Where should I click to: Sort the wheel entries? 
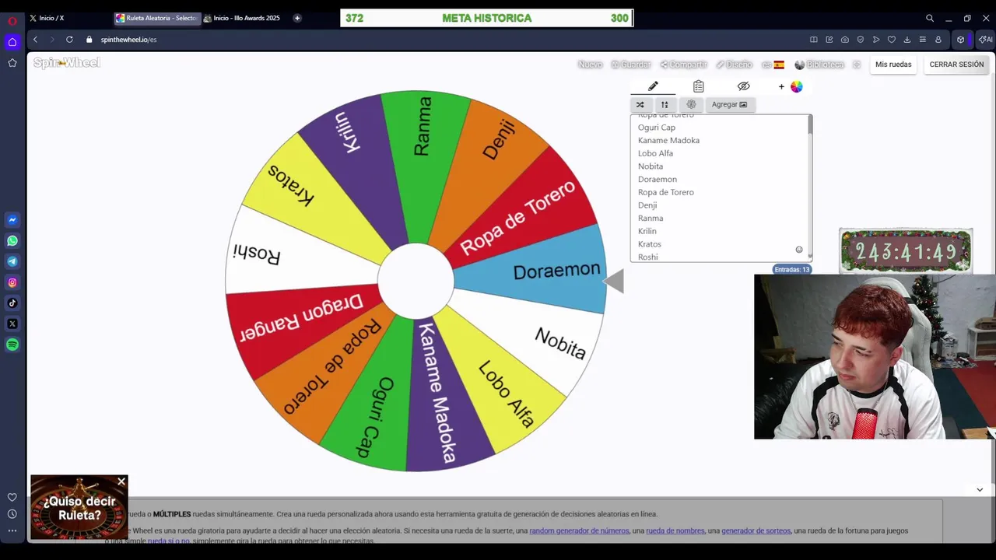coord(665,104)
